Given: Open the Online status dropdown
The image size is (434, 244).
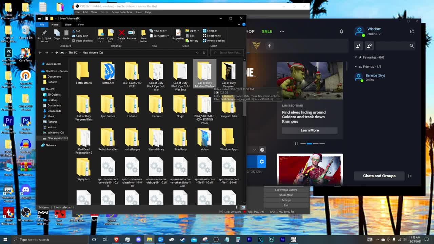Looking at the screenshot, I should [x=374, y=34].
